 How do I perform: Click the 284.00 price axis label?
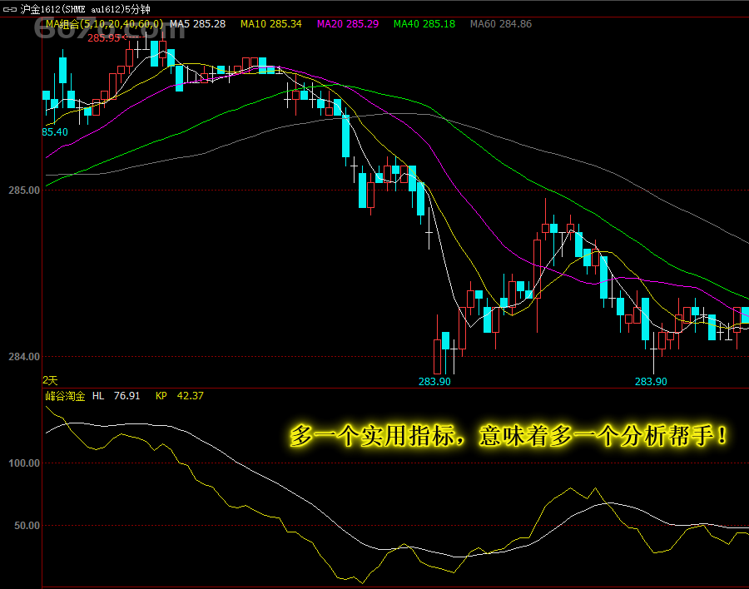(x=24, y=357)
